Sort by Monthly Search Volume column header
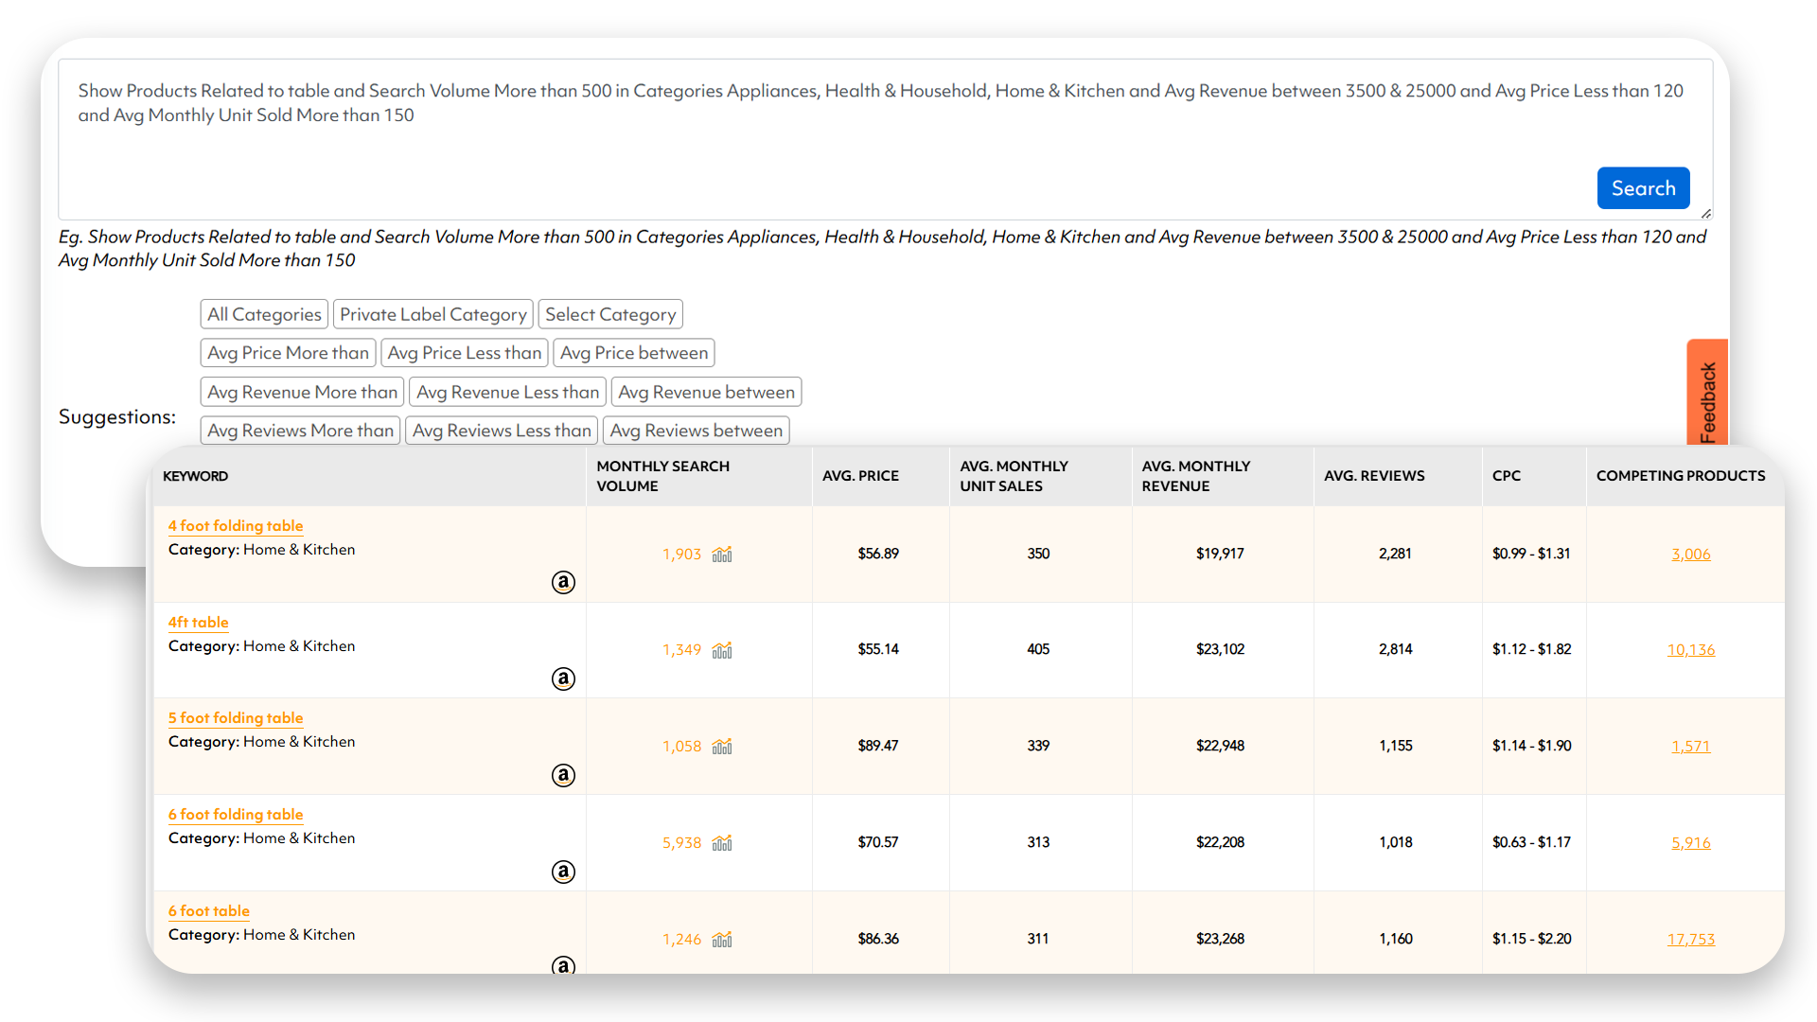1817x1022 pixels. 662,476
